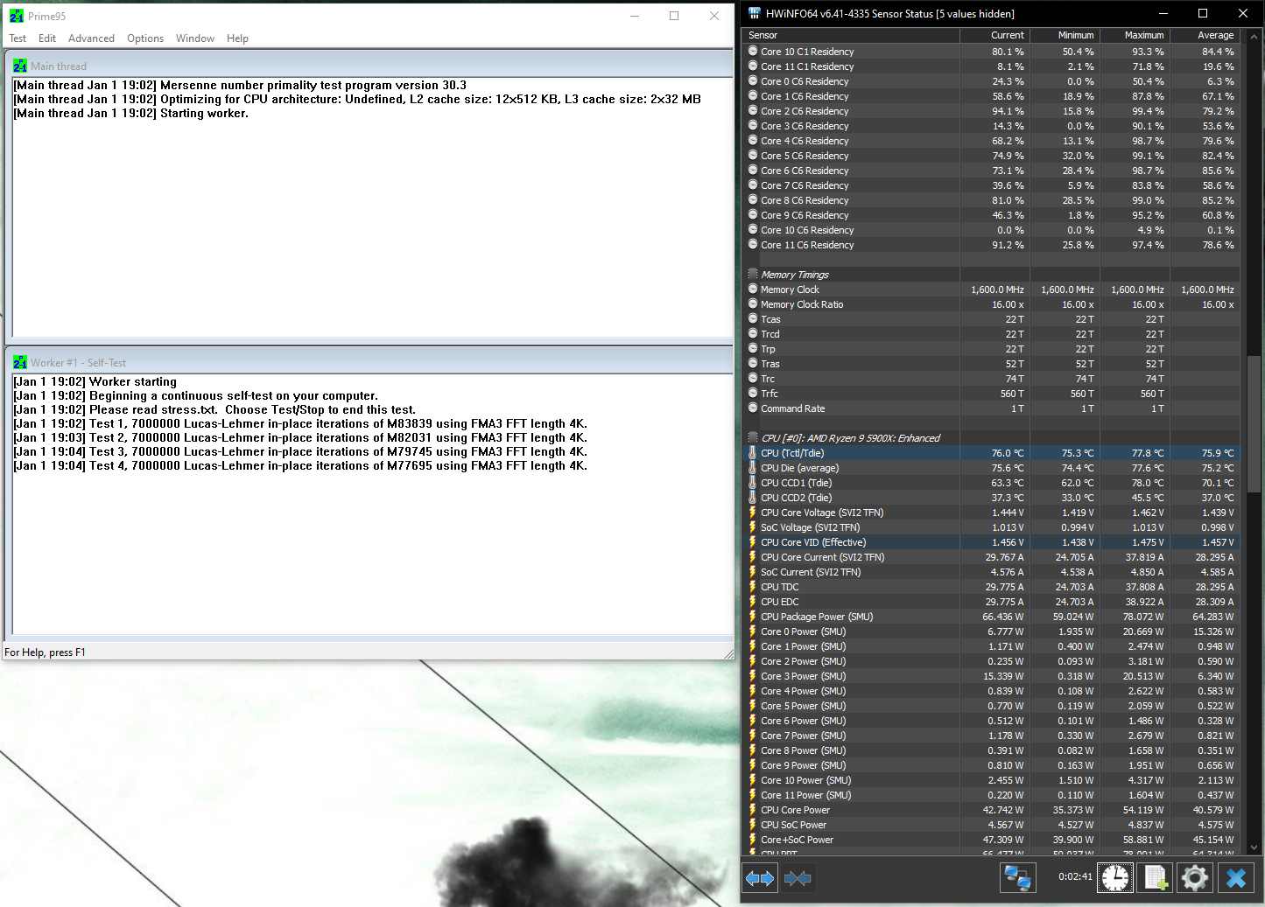Click the thermometer icon for CPU CCD1 (Tdie)
Viewport: 1265px width, 907px height.
coord(752,483)
